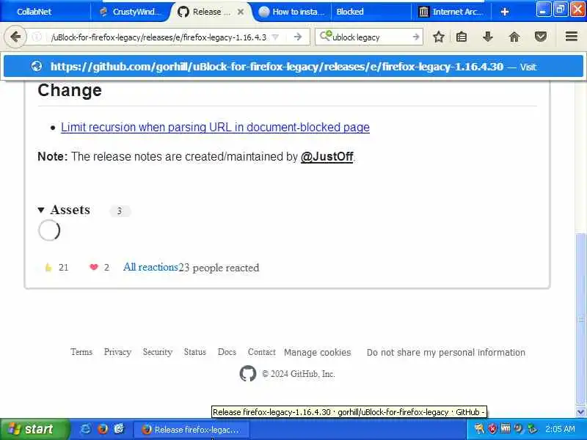
Task: Submit search with the search arrow
Action: click(415, 37)
